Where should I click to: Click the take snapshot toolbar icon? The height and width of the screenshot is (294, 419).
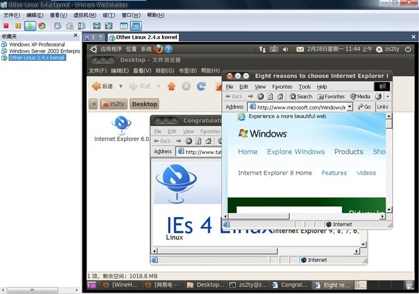(58, 26)
